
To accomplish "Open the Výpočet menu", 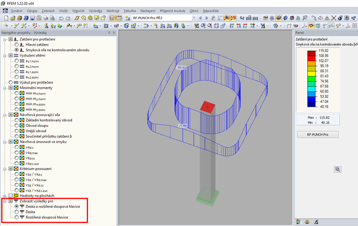I will [78, 11].
